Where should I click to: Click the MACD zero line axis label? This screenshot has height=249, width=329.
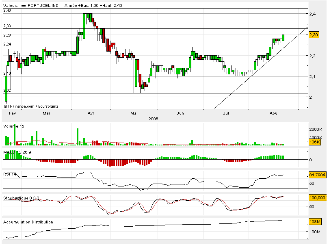tap(311, 160)
